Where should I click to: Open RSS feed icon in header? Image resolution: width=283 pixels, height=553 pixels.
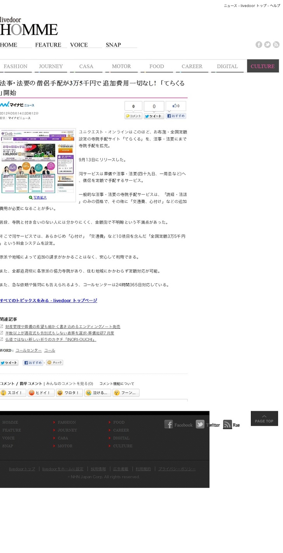(x=276, y=45)
